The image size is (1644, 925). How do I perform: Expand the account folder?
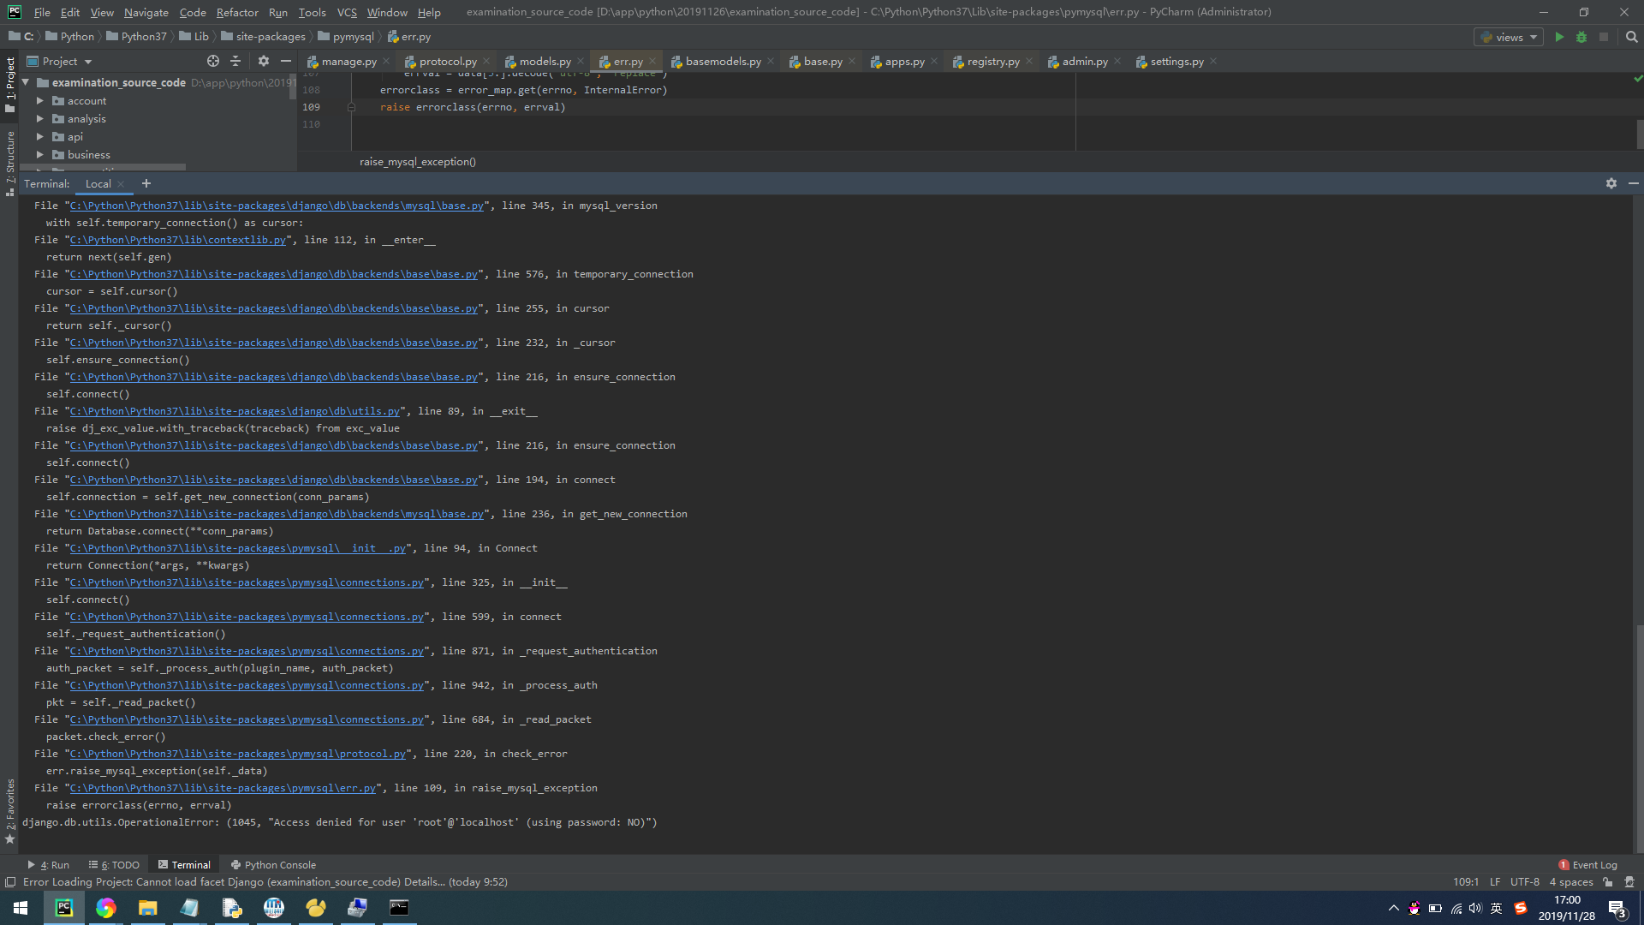click(39, 101)
